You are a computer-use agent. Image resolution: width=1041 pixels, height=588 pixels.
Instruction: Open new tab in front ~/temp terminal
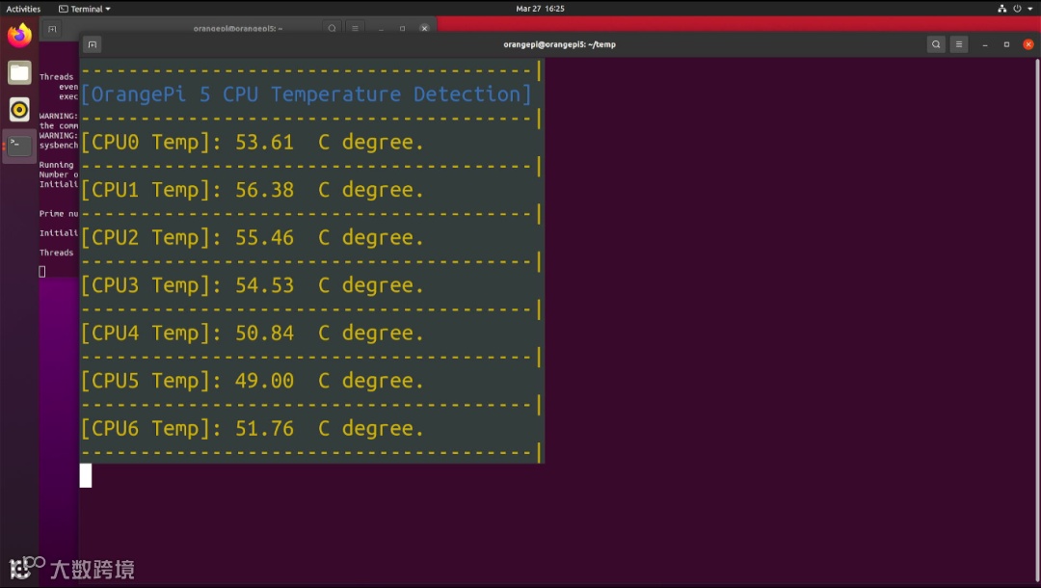click(93, 44)
